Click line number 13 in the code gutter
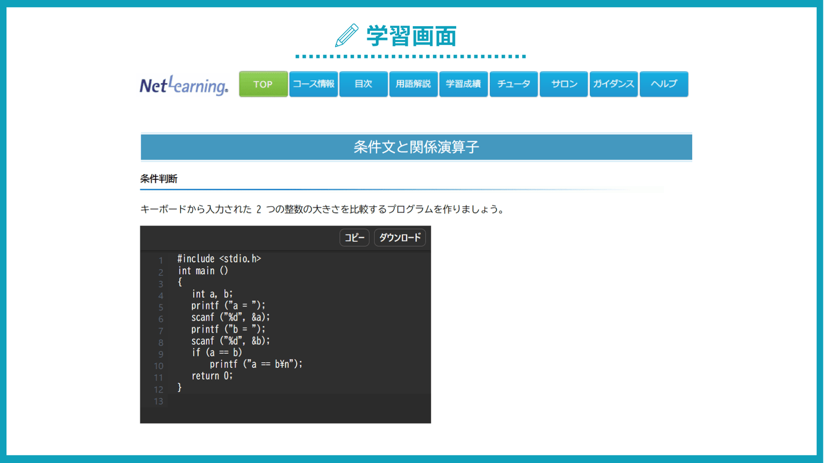The height and width of the screenshot is (463, 824). (x=159, y=401)
